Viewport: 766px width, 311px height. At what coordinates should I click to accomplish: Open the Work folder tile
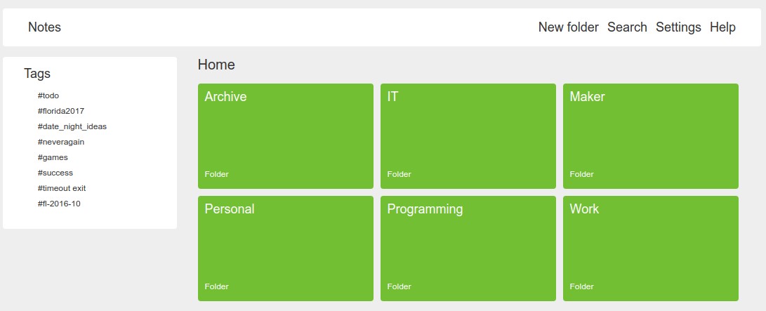click(x=650, y=249)
